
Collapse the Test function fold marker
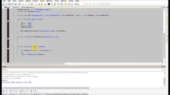tap(8, 49)
